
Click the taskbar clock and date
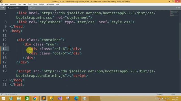[x=175, y=98]
